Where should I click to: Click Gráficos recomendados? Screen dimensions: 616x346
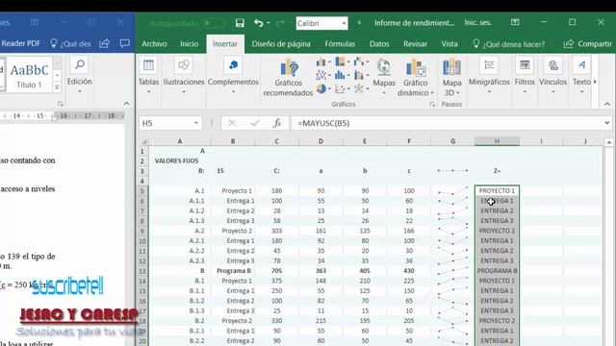point(288,77)
